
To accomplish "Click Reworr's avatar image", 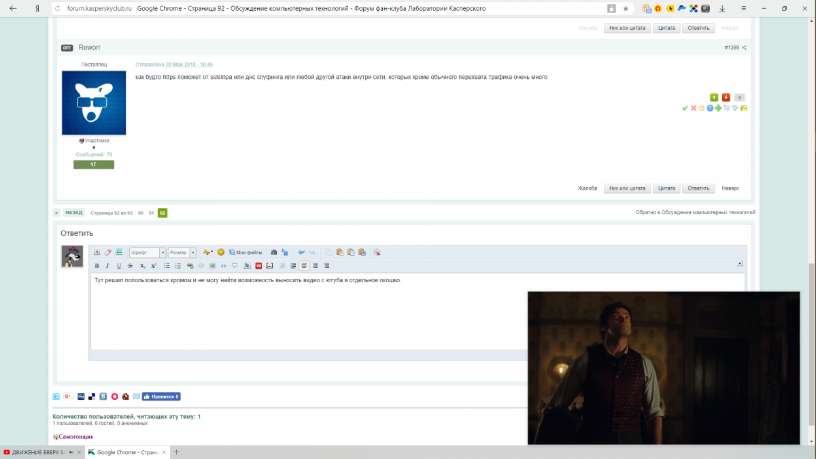I will [94, 103].
